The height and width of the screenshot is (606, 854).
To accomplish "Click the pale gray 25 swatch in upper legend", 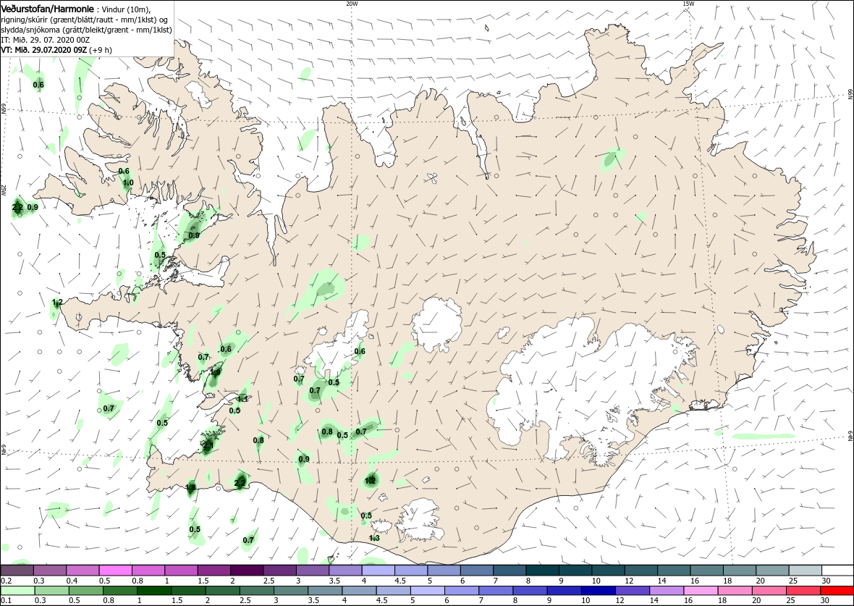I will coord(805,570).
